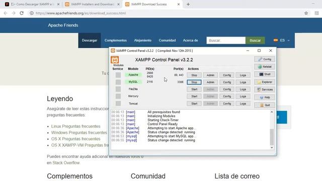The height and width of the screenshot is (181, 322).
Task: Bookmark this page with the star icon
Action: [306, 13]
